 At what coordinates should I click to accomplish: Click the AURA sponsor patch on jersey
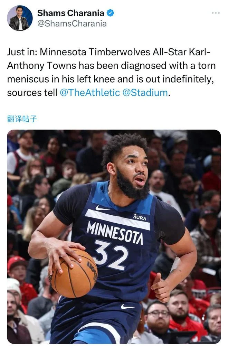point(140,217)
